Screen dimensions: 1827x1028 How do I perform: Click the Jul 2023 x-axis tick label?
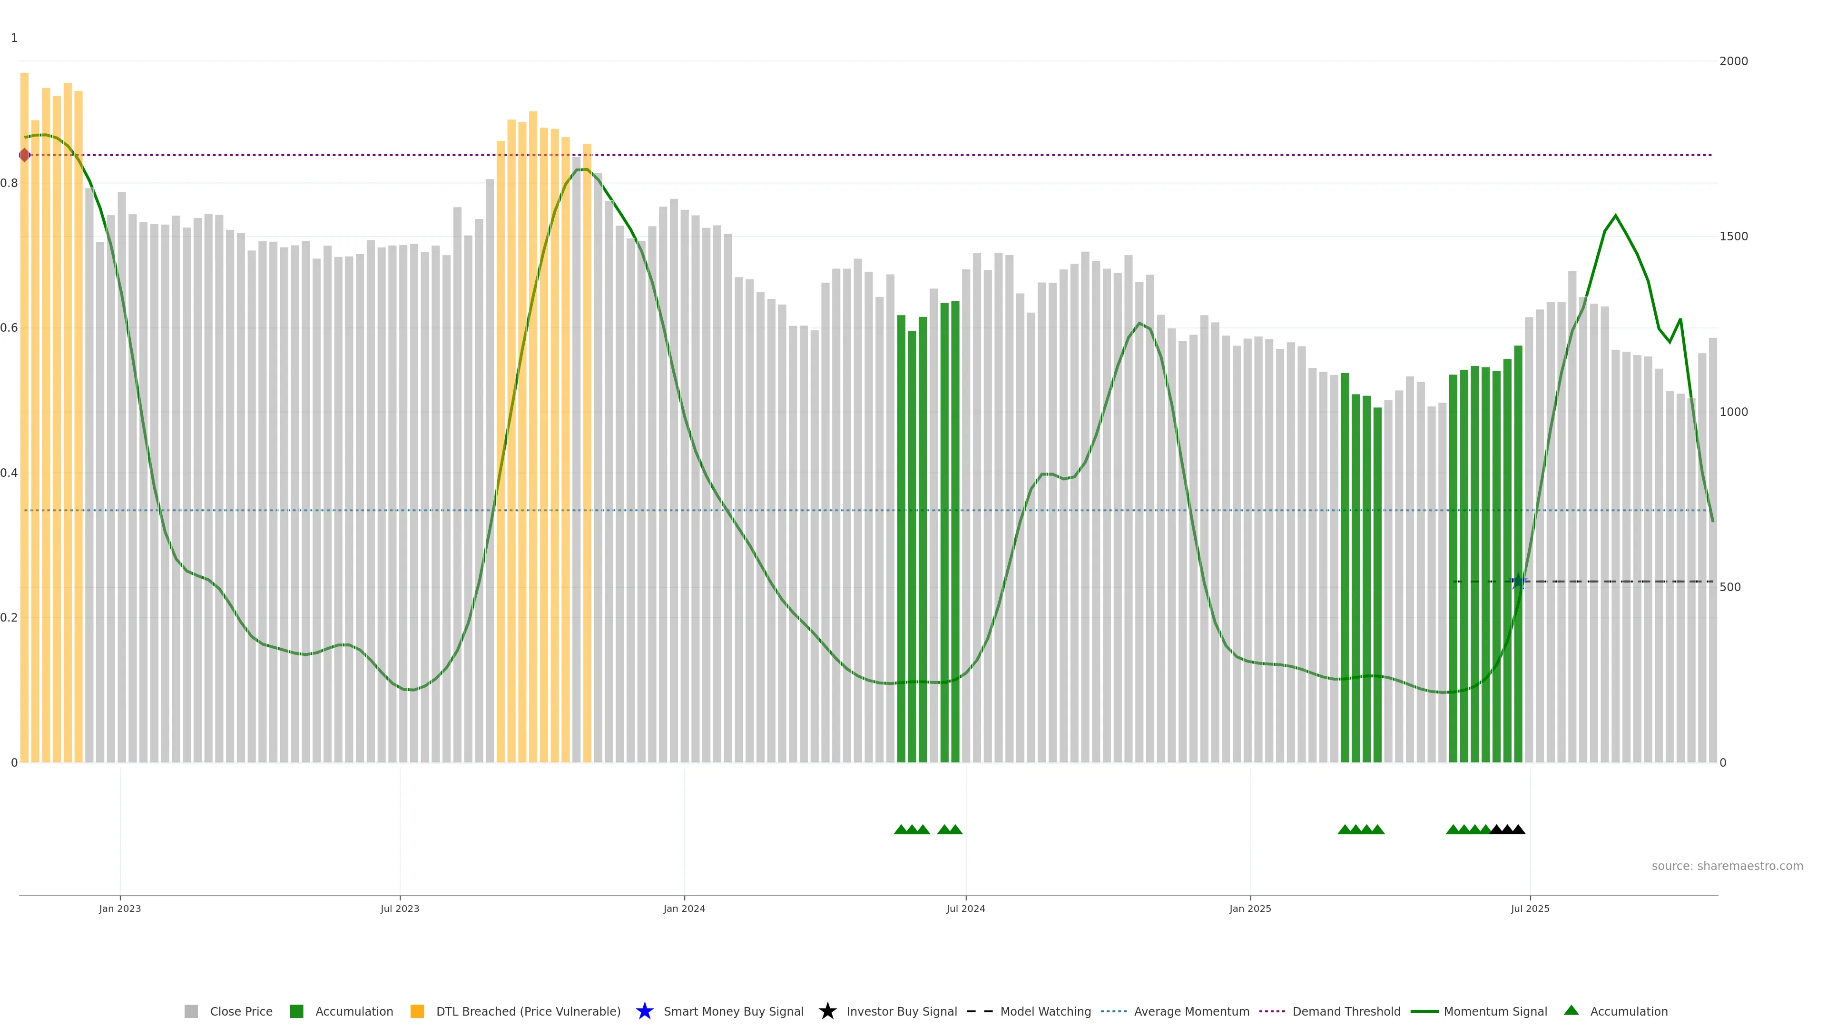pos(399,908)
